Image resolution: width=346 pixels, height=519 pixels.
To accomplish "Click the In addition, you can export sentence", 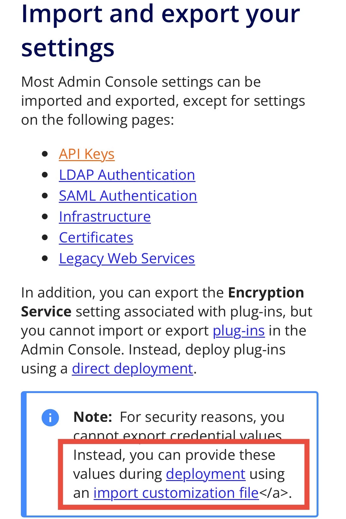I will (167, 330).
